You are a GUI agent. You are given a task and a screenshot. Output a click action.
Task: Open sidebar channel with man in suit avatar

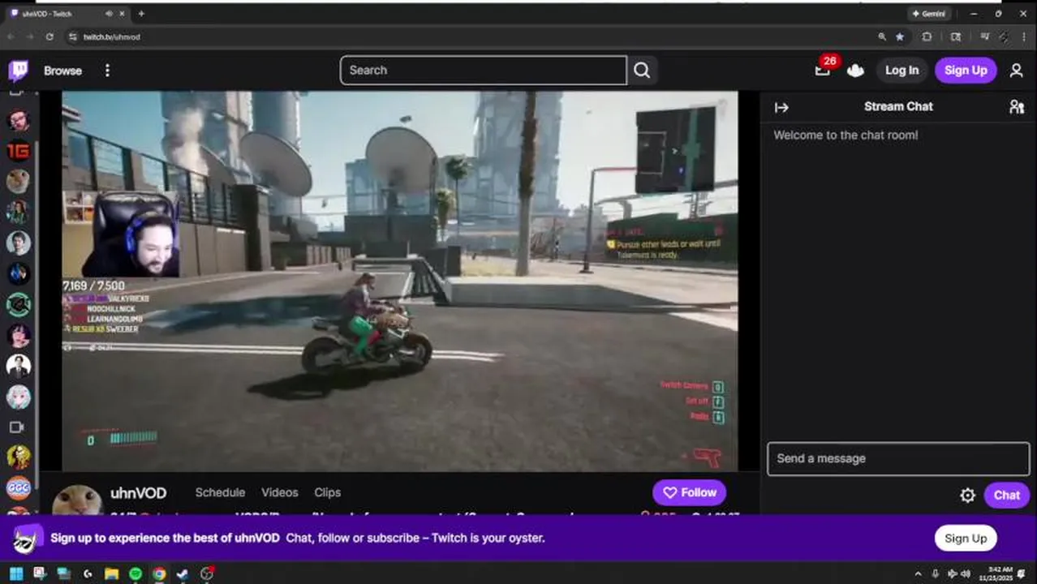pos(18,366)
